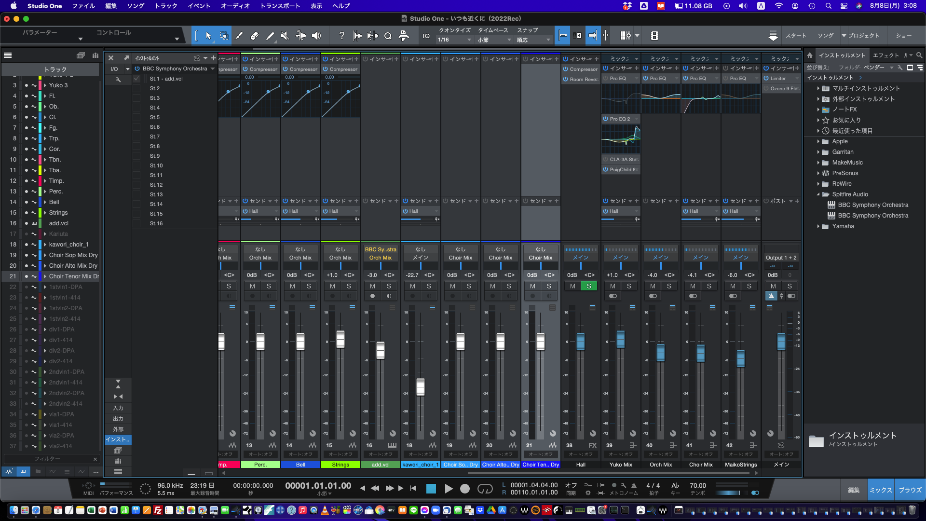Expand the PreSonus folder in browser
Image resolution: width=926 pixels, height=521 pixels.
pyautogui.click(x=818, y=173)
